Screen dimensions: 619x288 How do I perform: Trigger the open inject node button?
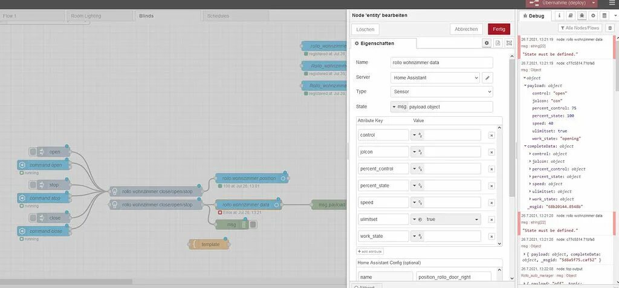coord(33,152)
